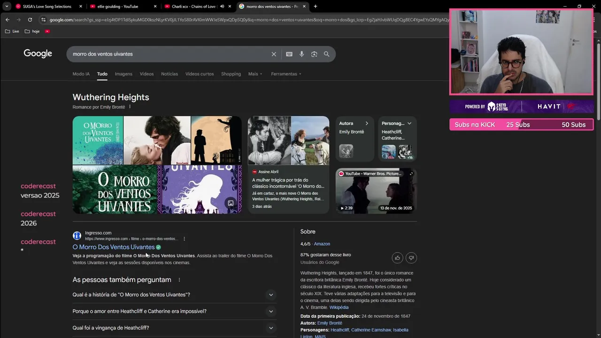Expand the Autora card arrow
Image resolution: width=601 pixels, height=338 pixels.
pos(367,123)
